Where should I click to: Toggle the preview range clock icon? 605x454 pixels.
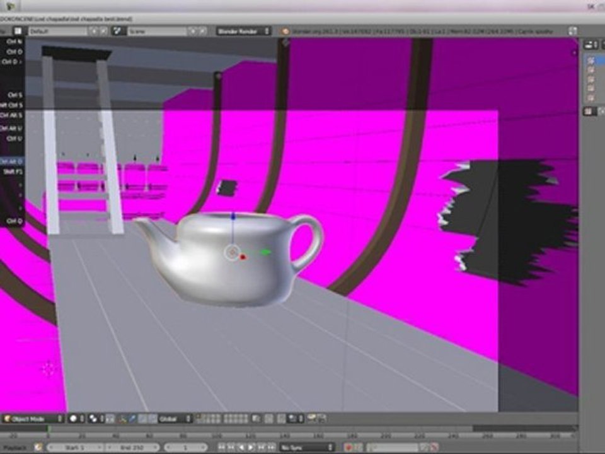[38, 448]
